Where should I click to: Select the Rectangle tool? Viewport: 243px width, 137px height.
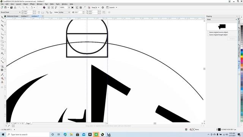coord(2,41)
